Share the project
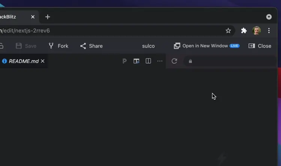This screenshot has height=166, width=281. (x=91, y=46)
